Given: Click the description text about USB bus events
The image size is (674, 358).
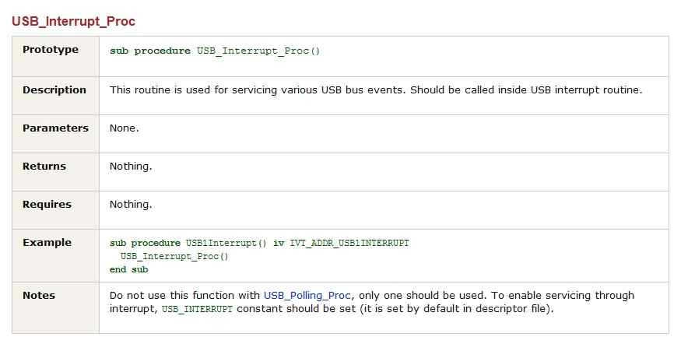Looking at the screenshot, I should 376,89.
